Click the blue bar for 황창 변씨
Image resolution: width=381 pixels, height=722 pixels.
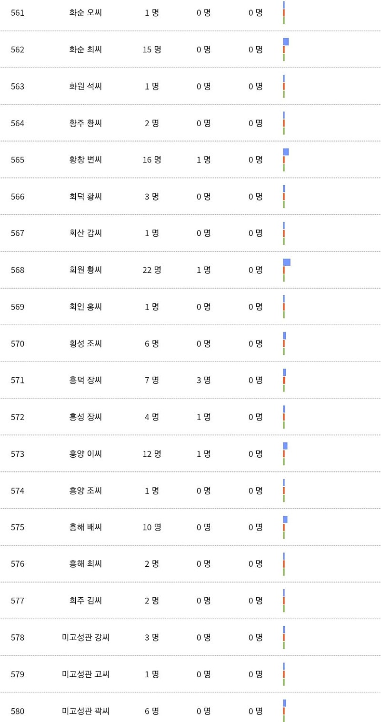pos(286,152)
